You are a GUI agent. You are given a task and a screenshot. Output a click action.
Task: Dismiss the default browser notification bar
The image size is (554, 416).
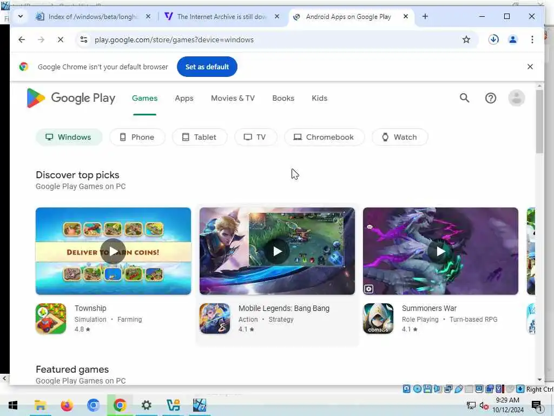tap(530, 67)
